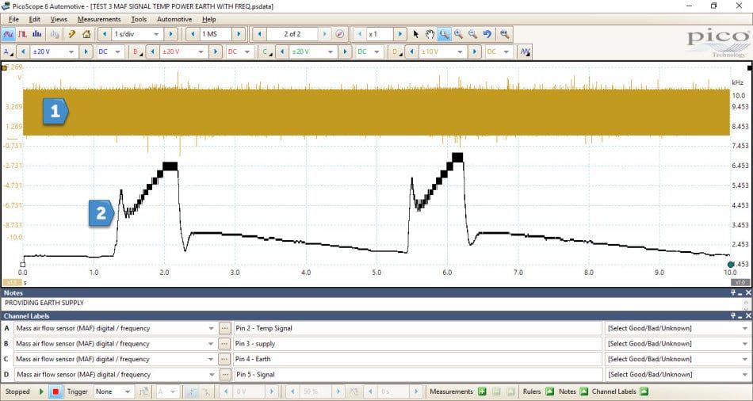Screen dimensions: 753x401
Task: Open the Views menu
Action: coord(59,19)
